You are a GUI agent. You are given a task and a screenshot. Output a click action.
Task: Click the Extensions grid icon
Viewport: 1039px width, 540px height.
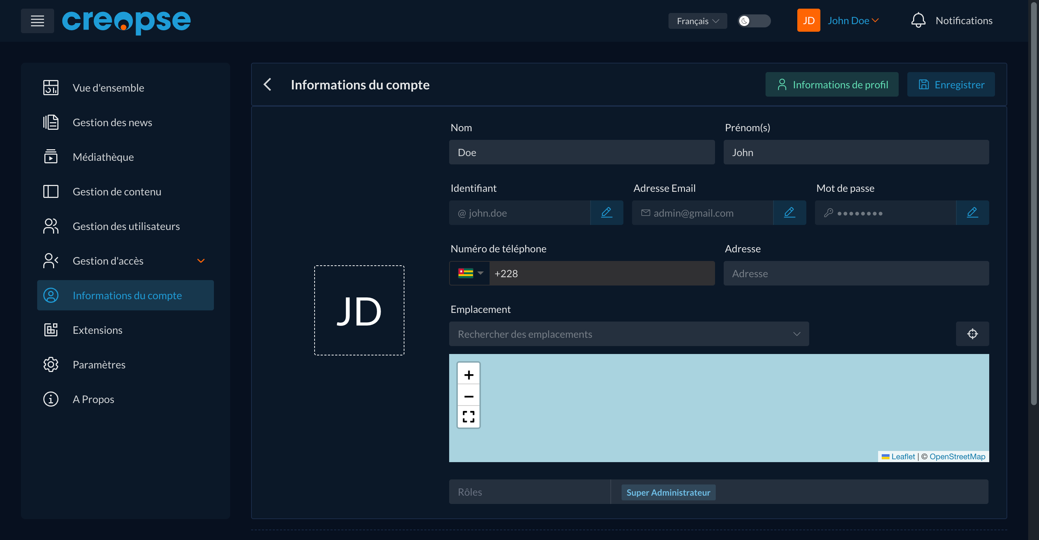click(51, 330)
